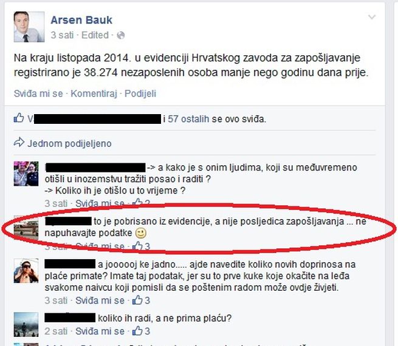Click first commenter's avatar thumbnail
The width and height of the screenshot is (398, 346).
coord(26,174)
